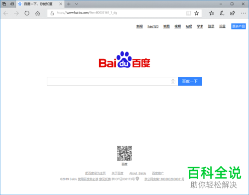Go to the browser home page
249x195 pixels.
tap(38, 13)
